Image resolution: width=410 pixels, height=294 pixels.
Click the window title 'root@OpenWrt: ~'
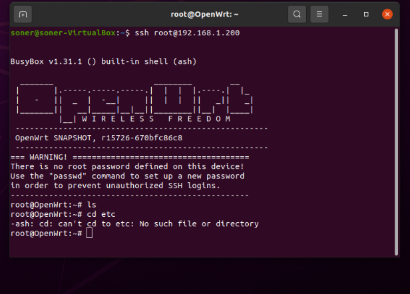pos(204,15)
